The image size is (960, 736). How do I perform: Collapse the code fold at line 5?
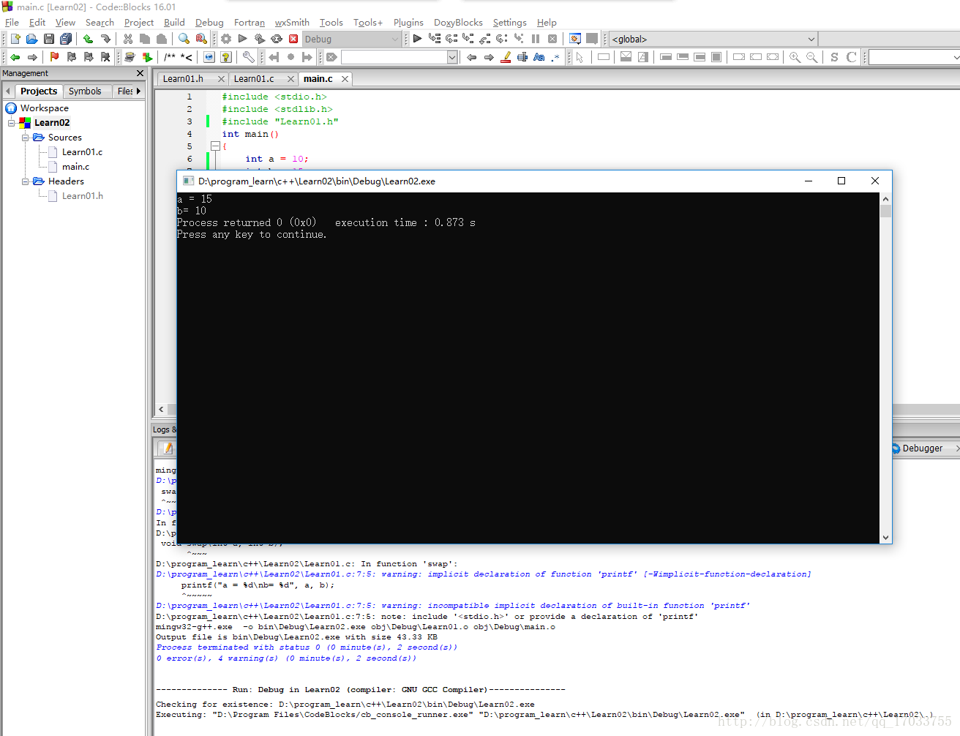pos(215,146)
